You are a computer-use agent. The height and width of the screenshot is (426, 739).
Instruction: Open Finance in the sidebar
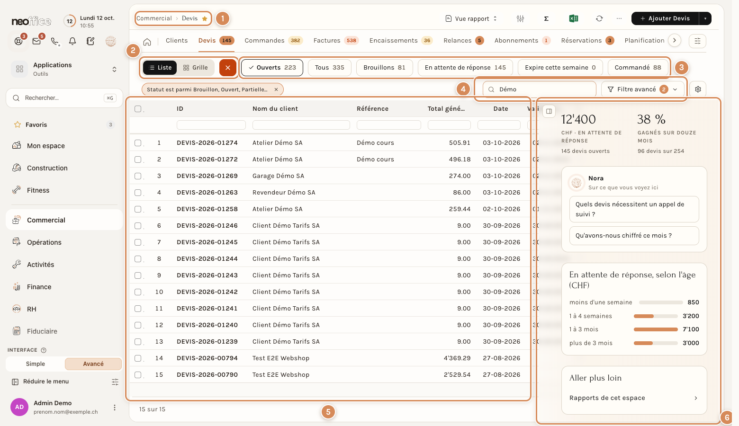coord(64,287)
